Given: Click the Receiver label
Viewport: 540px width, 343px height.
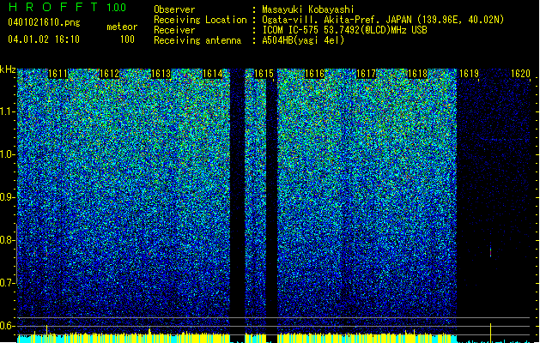Looking at the screenshot, I should click(x=174, y=30).
